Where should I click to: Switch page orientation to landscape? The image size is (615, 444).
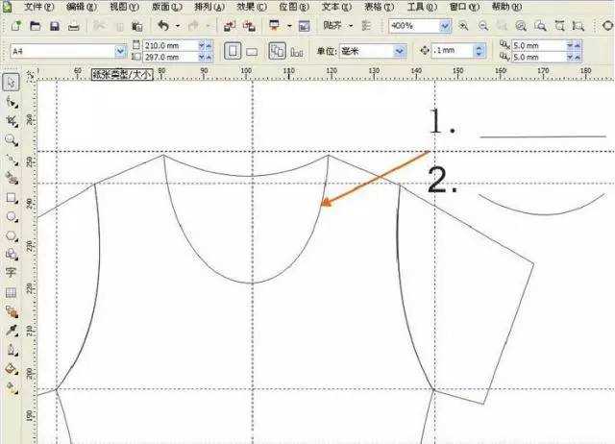click(x=251, y=50)
